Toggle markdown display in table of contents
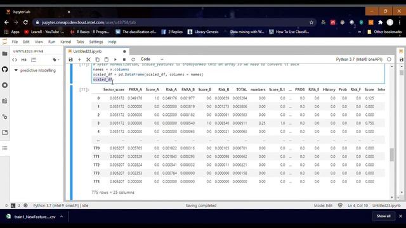This screenshot has width=406, height=228. click(24, 60)
